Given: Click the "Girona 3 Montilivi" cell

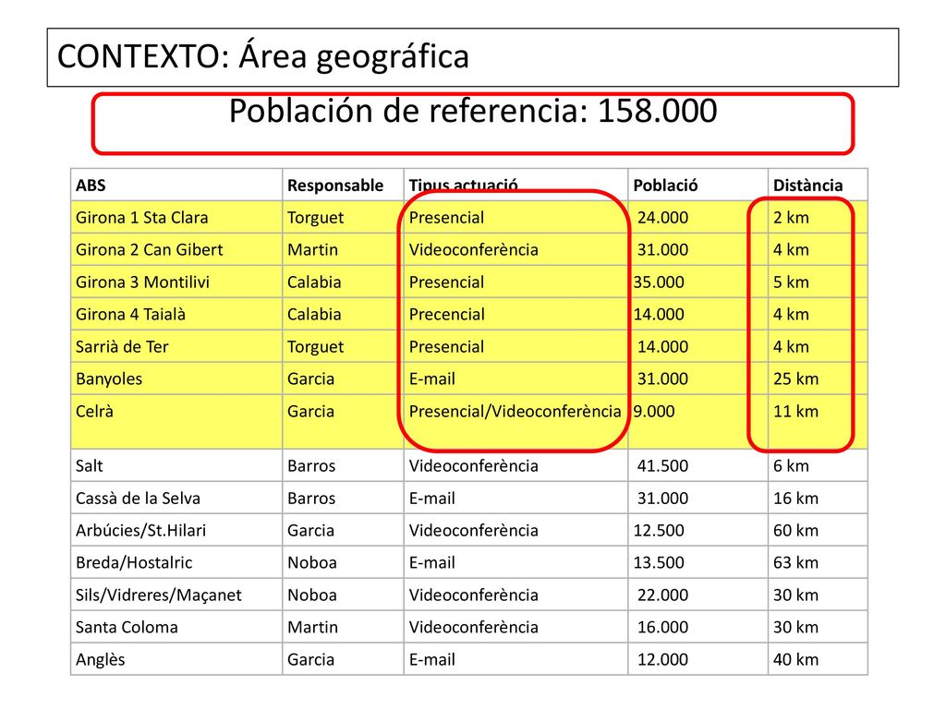Looking at the screenshot, I should pos(142,282).
